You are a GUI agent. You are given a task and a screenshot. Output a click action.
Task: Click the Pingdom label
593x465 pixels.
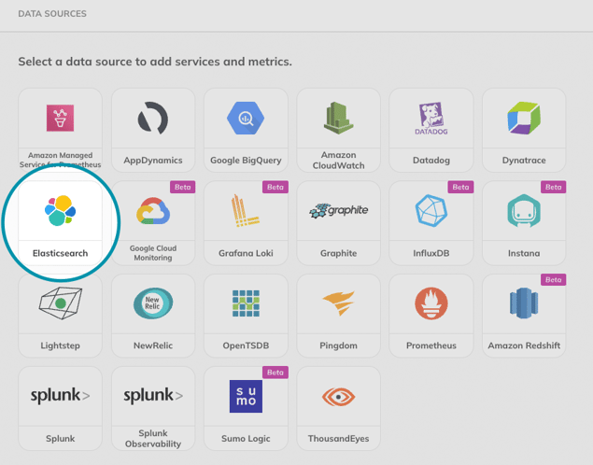[338, 345]
